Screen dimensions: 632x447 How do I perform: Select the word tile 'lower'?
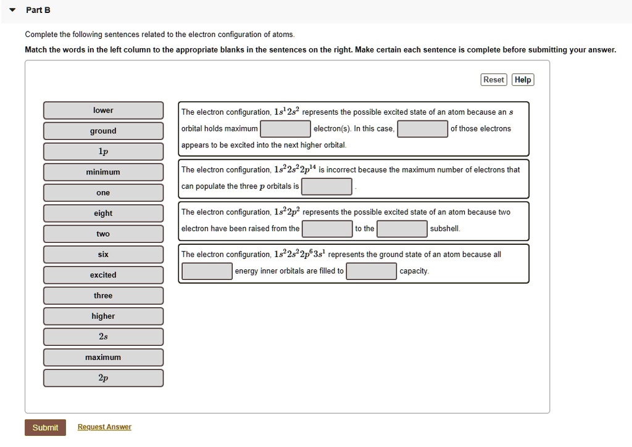point(102,110)
